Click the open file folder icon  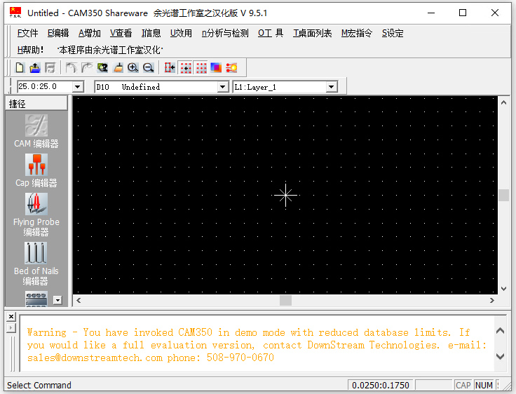click(x=35, y=68)
